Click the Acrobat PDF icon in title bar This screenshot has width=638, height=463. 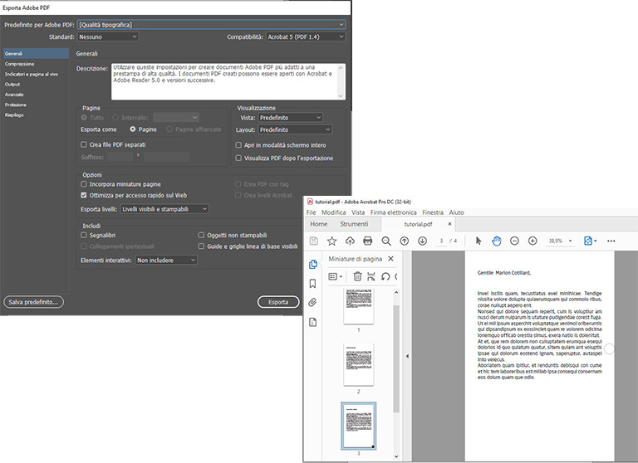(310, 202)
